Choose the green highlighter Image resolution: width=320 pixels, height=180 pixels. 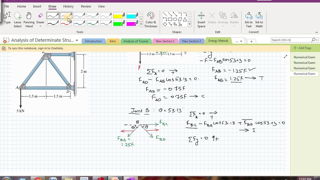click(x=119, y=23)
